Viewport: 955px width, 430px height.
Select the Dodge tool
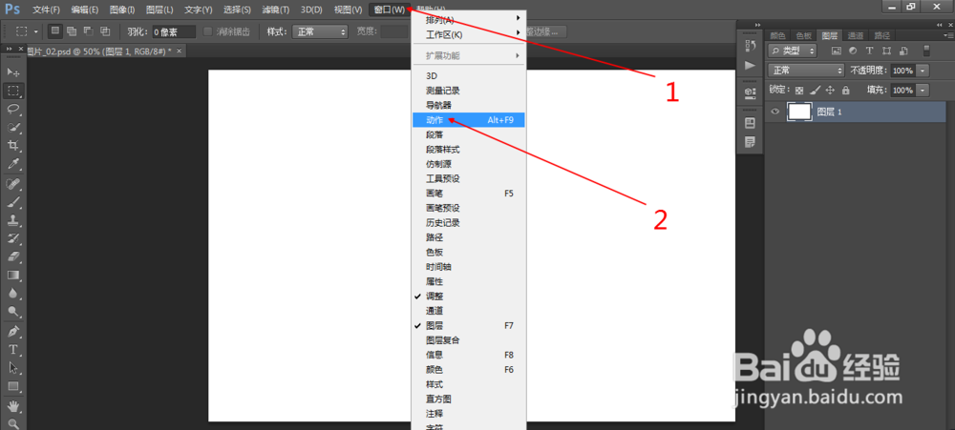(x=12, y=312)
